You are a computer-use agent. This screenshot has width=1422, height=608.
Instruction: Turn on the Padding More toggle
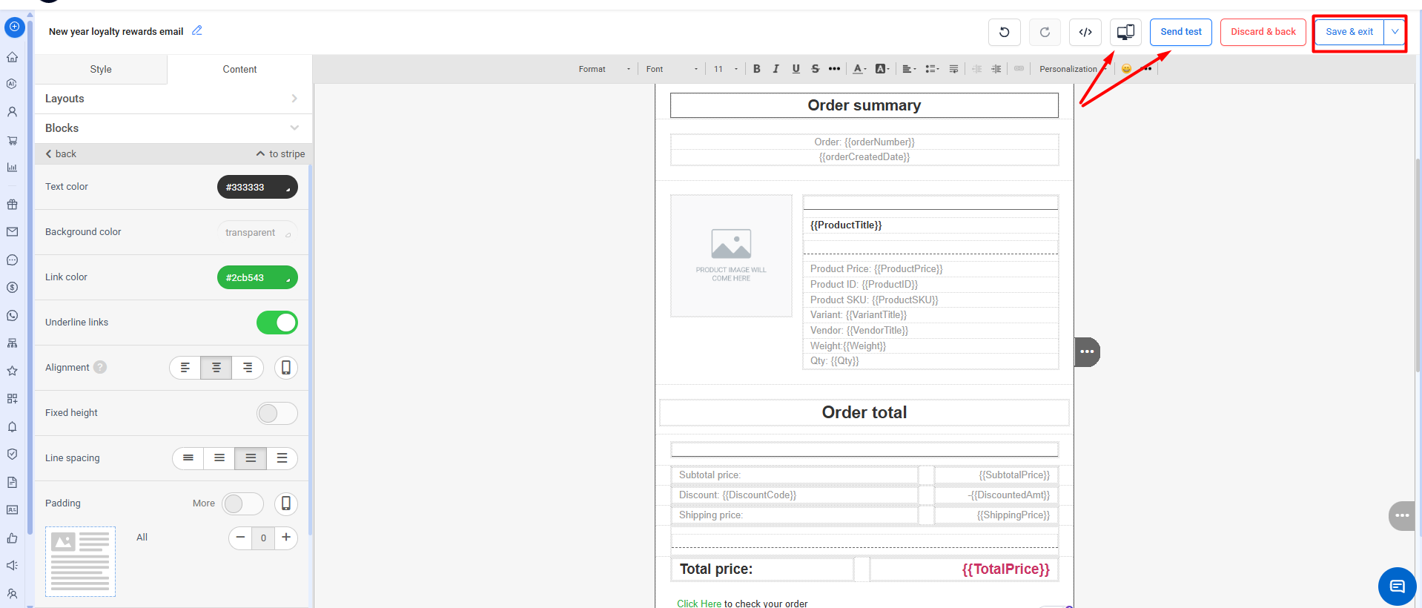[242, 503]
